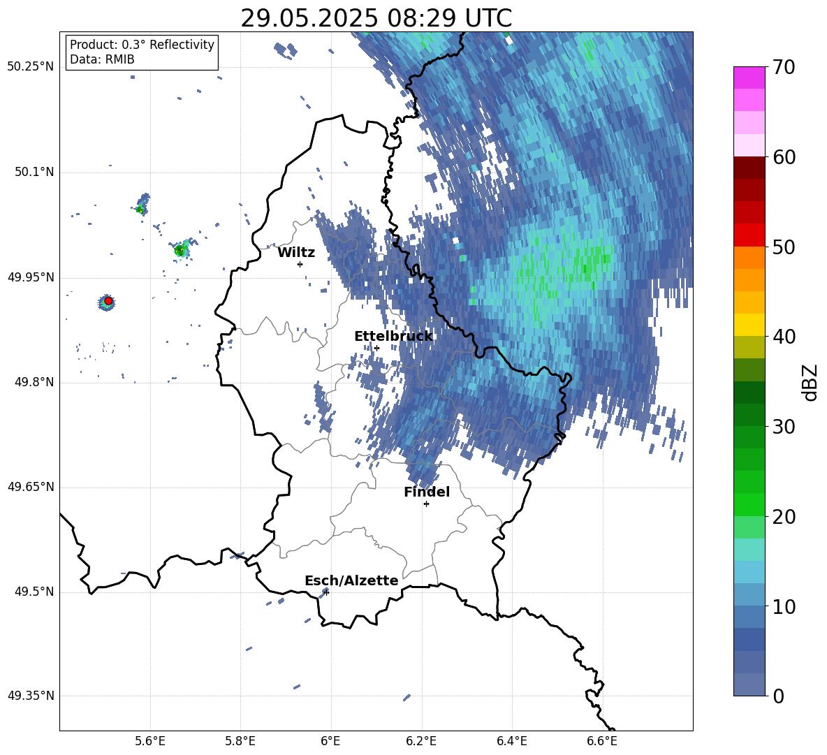Click the 6.2°E longitude label
The width and height of the screenshot is (827, 755).
(421, 741)
